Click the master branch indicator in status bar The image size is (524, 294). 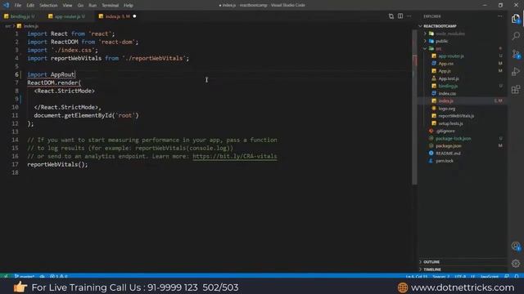(24, 276)
